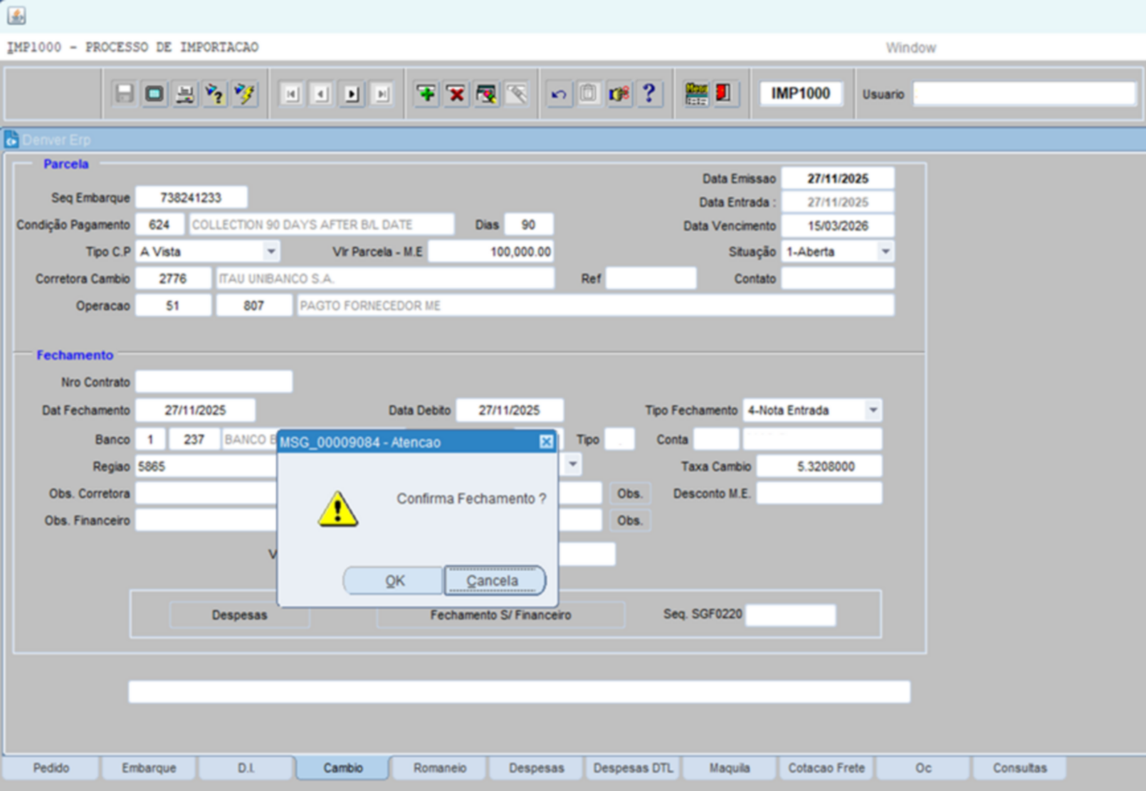Open the Despesas DTL tab
Image resolution: width=1146 pixels, height=791 pixels.
coord(633,768)
